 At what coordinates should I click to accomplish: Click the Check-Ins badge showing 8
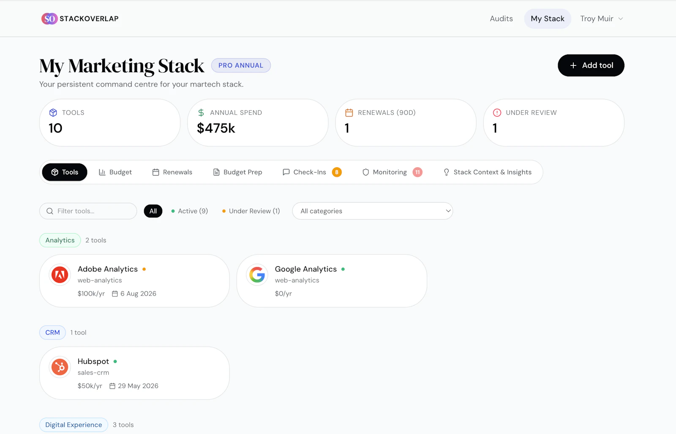click(337, 172)
